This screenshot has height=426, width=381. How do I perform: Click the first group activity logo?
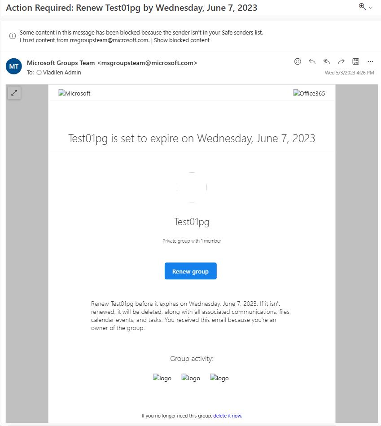click(162, 378)
